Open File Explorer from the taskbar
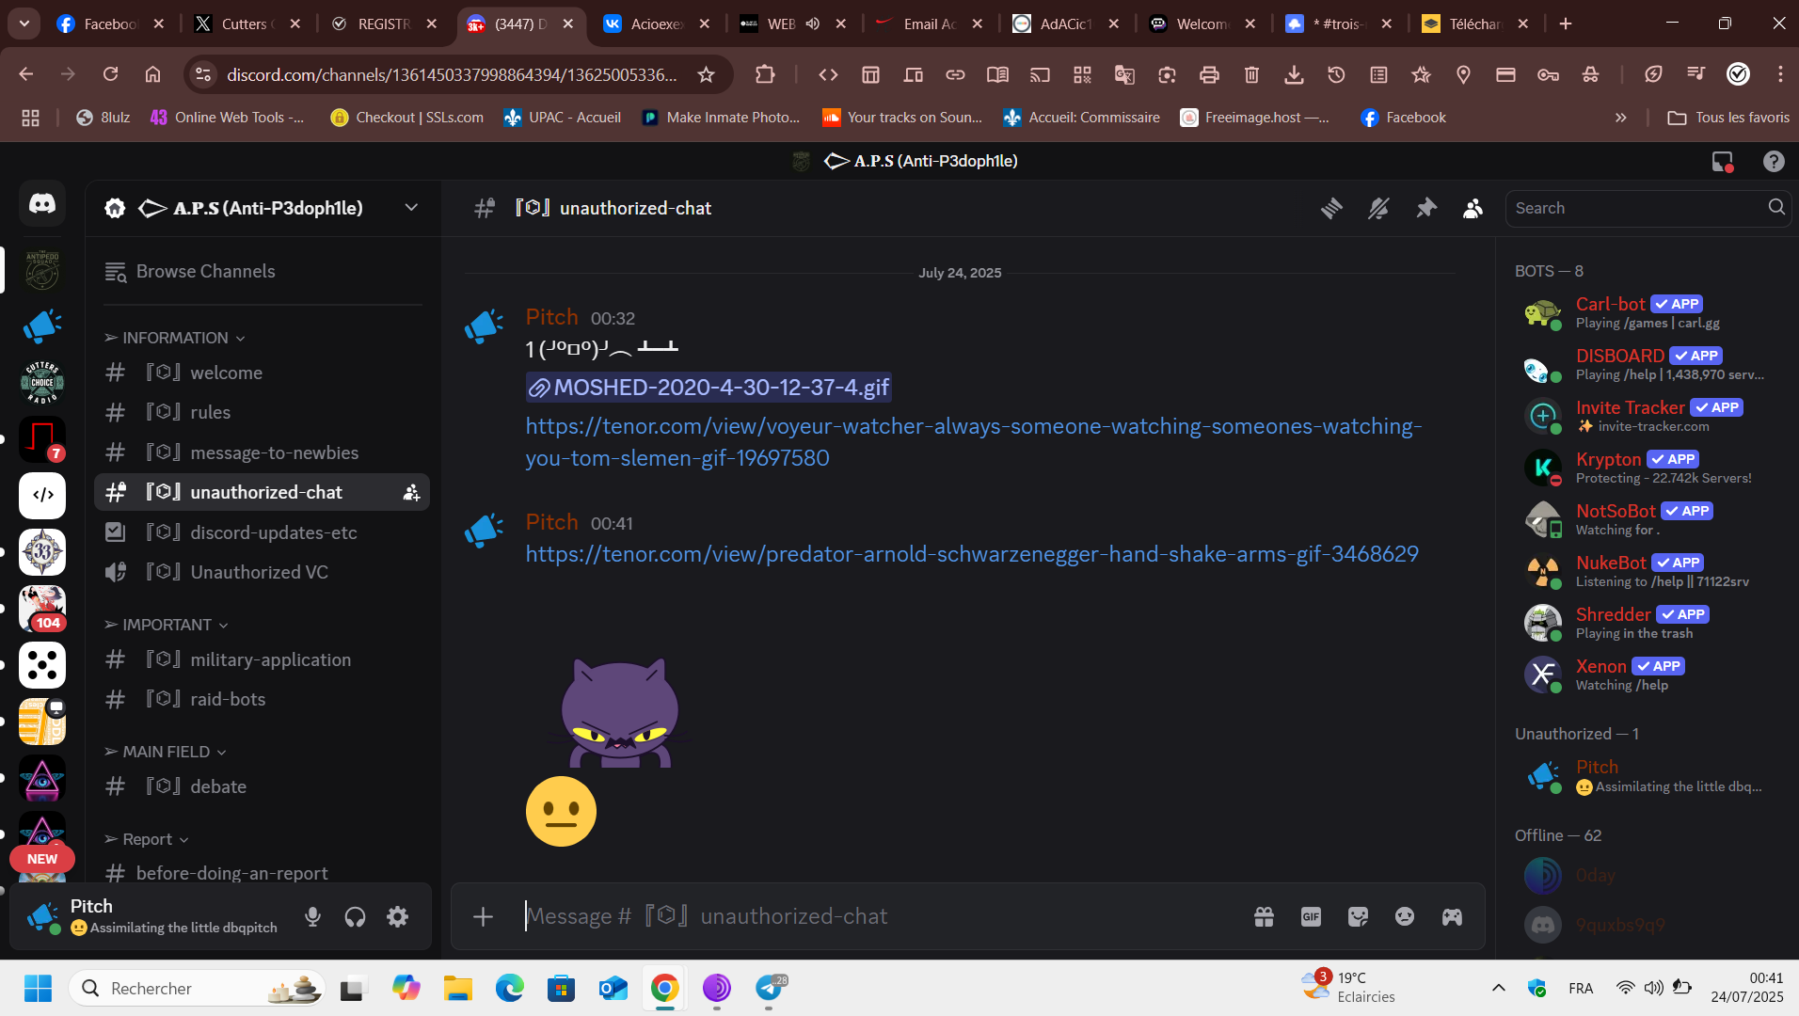This screenshot has height=1016, width=1799. [x=457, y=988]
